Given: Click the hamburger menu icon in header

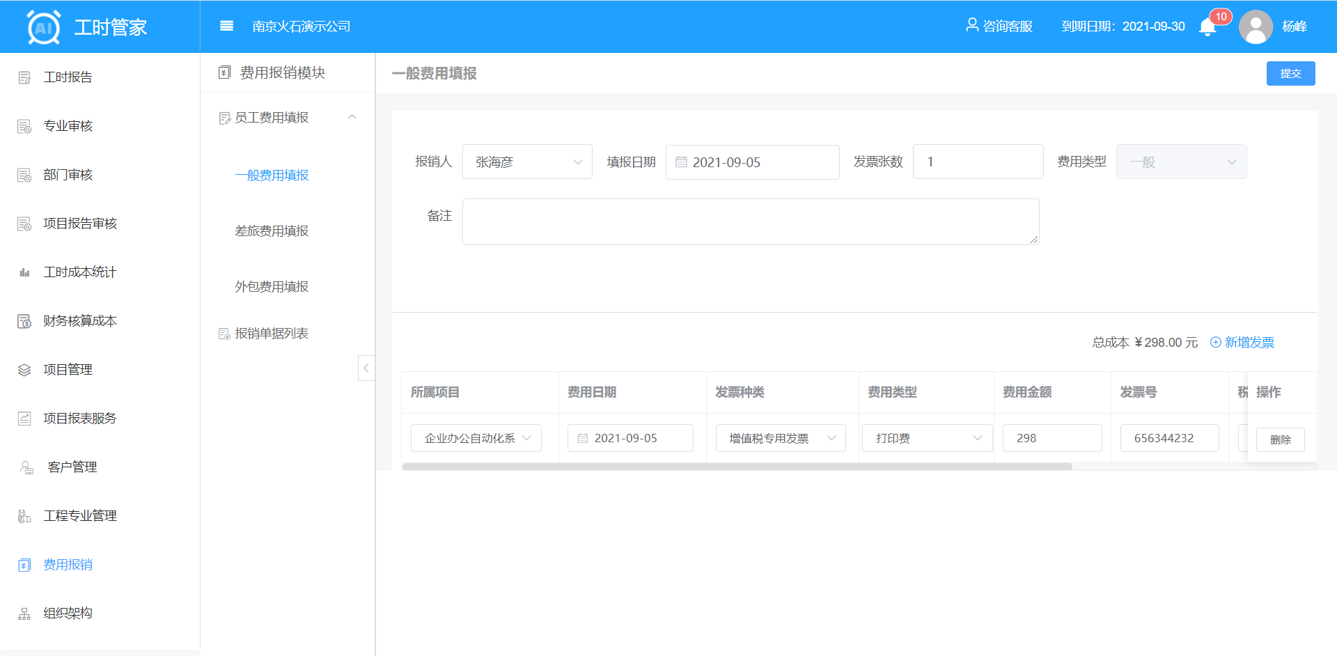Looking at the screenshot, I should [226, 26].
